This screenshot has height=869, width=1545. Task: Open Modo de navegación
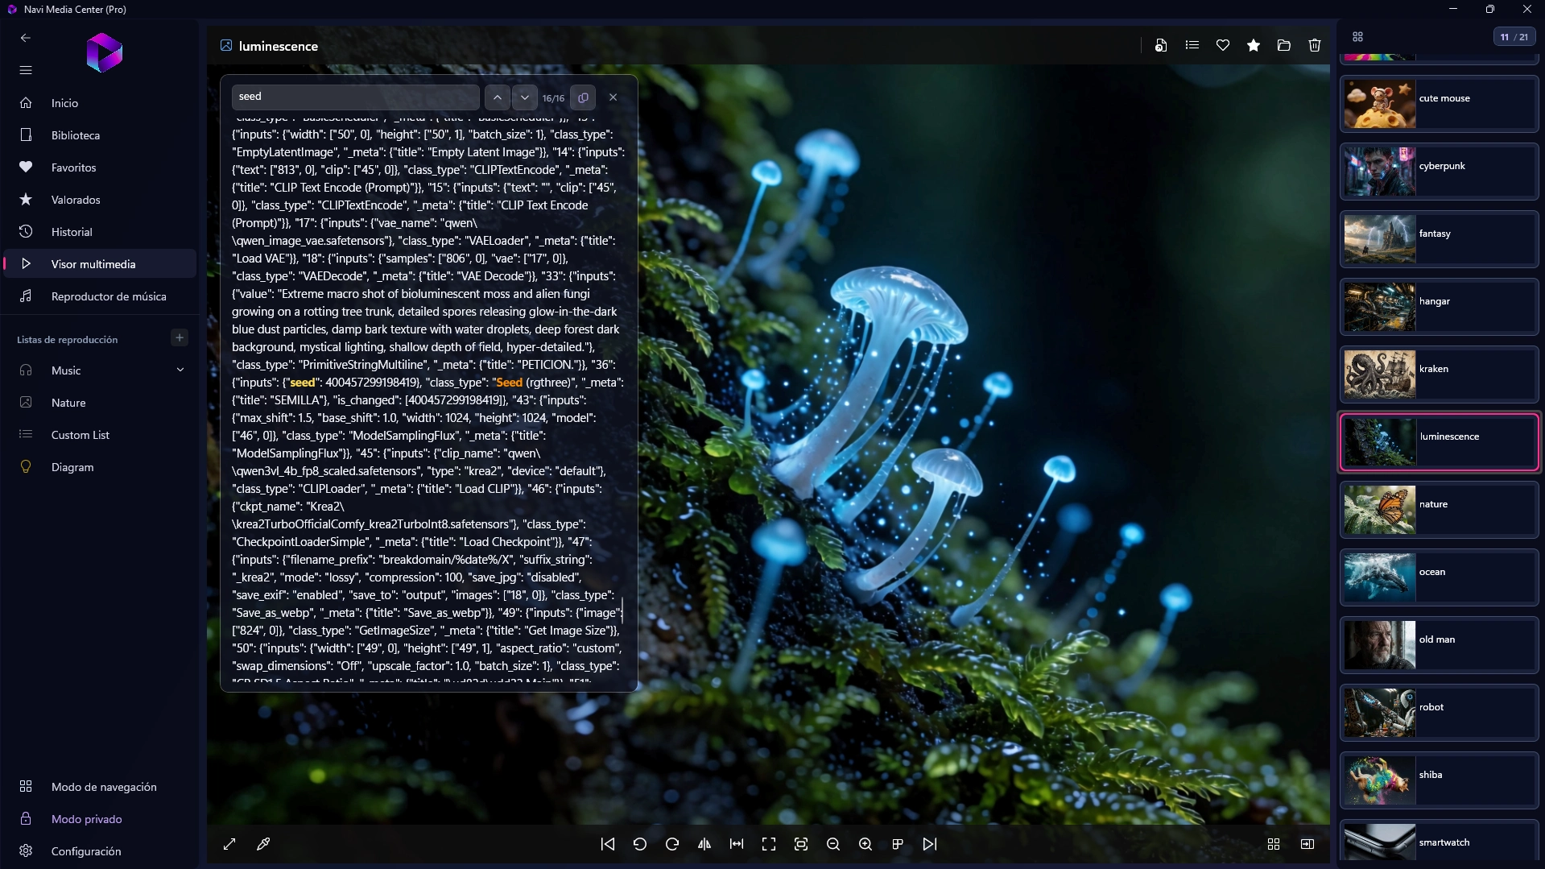point(100,787)
